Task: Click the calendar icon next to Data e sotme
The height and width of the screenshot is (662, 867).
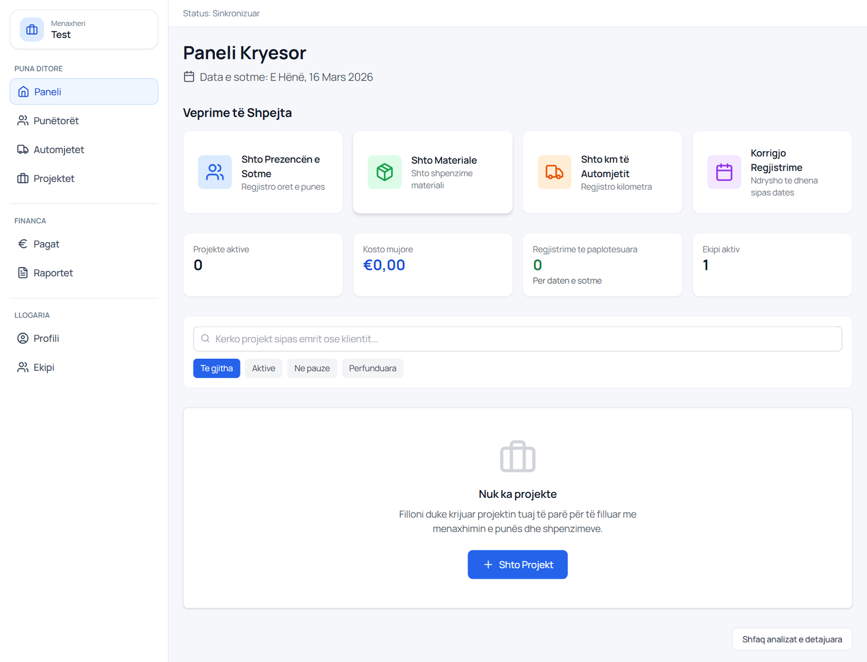Action: (189, 76)
